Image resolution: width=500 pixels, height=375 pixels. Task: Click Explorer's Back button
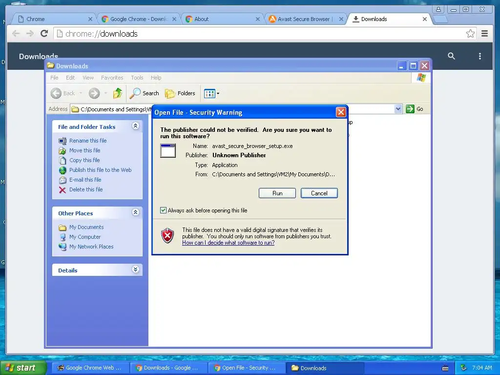(x=63, y=93)
